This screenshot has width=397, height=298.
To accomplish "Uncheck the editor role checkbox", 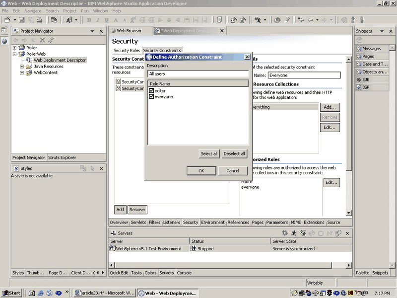I will (x=151, y=90).
